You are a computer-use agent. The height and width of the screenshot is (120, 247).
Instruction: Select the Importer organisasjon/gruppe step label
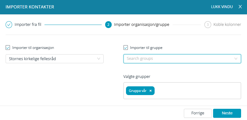click(x=142, y=25)
